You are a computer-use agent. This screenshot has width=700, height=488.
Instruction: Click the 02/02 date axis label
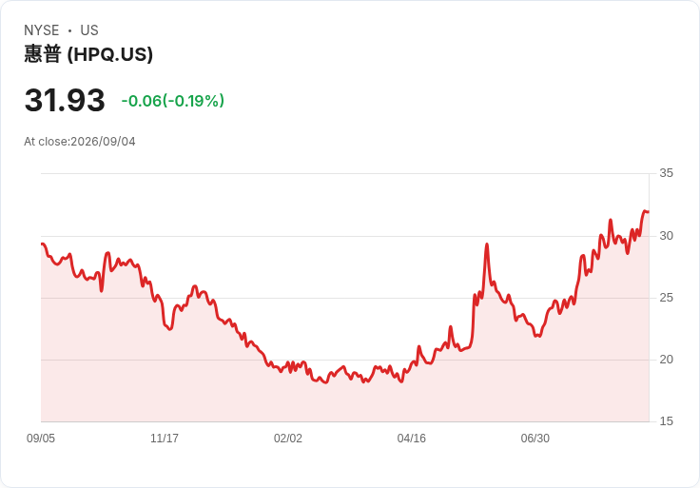point(288,439)
